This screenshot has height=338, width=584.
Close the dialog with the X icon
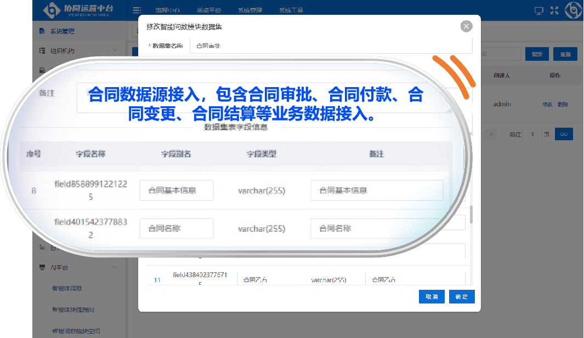(466, 26)
